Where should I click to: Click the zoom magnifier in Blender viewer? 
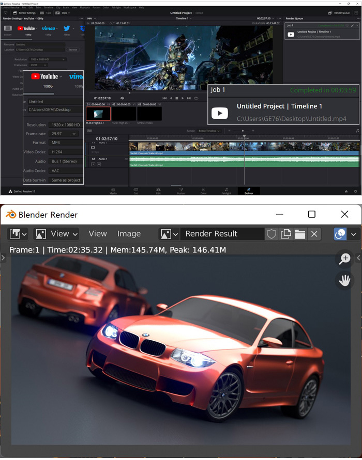coord(345,259)
